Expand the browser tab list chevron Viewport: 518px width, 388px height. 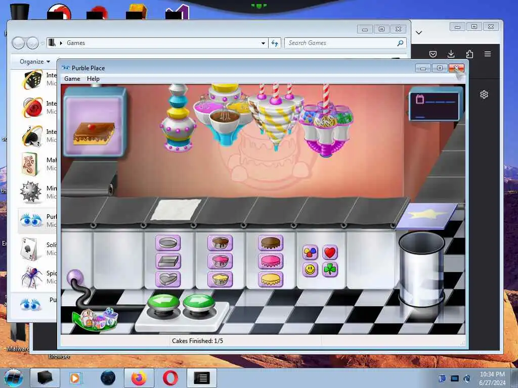coord(419,32)
